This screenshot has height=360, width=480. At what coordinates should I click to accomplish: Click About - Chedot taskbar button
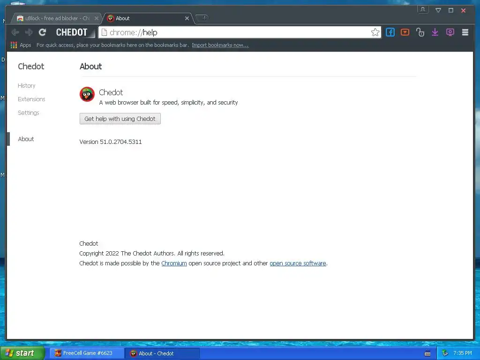pyautogui.click(x=162, y=353)
